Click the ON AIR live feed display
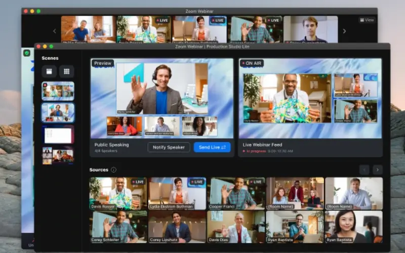The width and height of the screenshot is (405, 253). pos(310,98)
